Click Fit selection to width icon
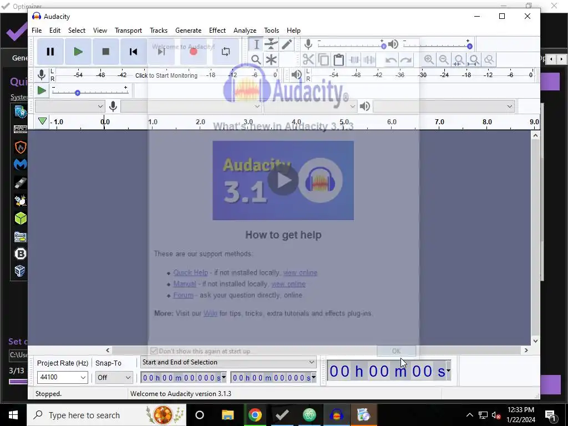Viewport: 568px width, 426px height. [x=459, y=59]
